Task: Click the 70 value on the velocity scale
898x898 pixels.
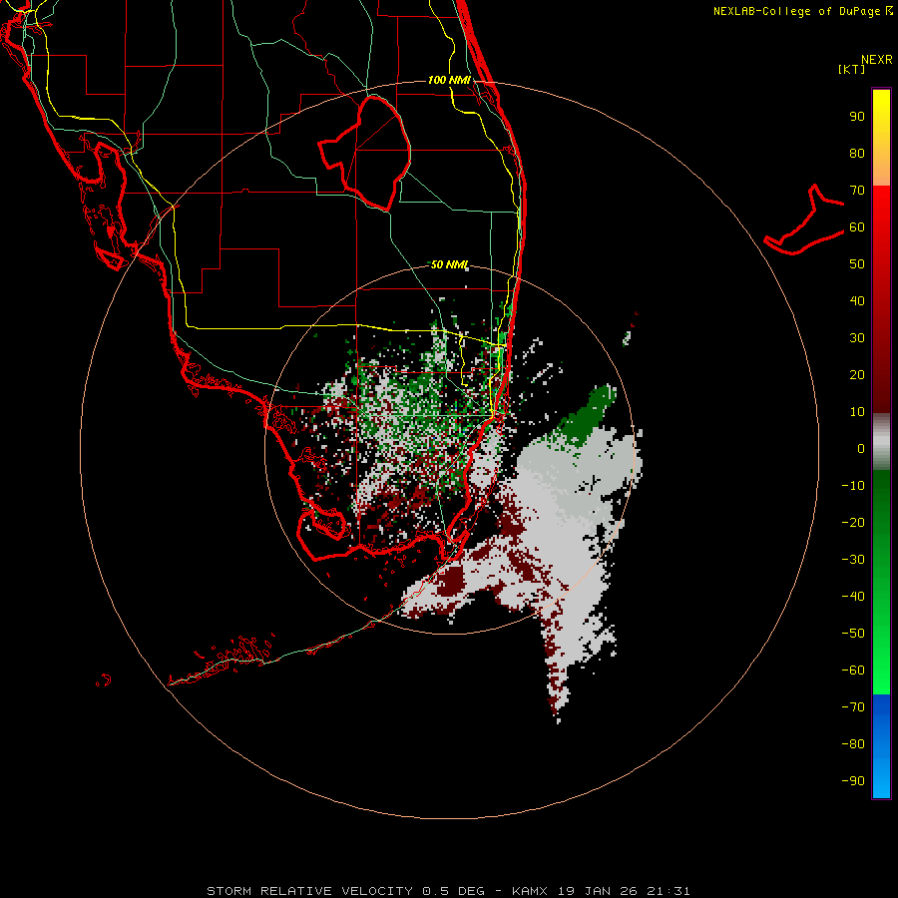Action: (857, 191)
